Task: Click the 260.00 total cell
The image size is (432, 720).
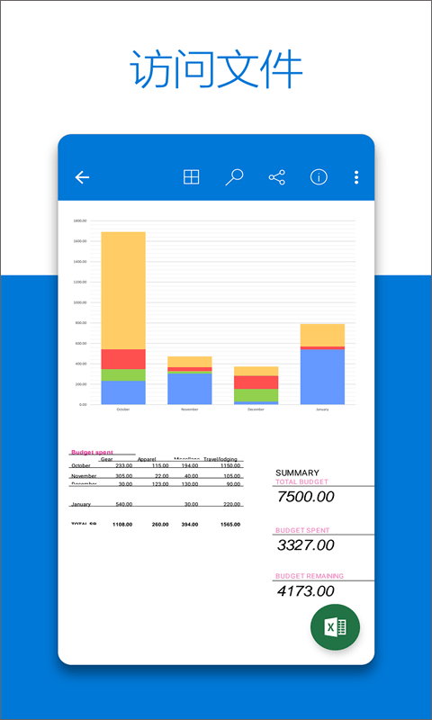Action: click(x=160, y=525)
